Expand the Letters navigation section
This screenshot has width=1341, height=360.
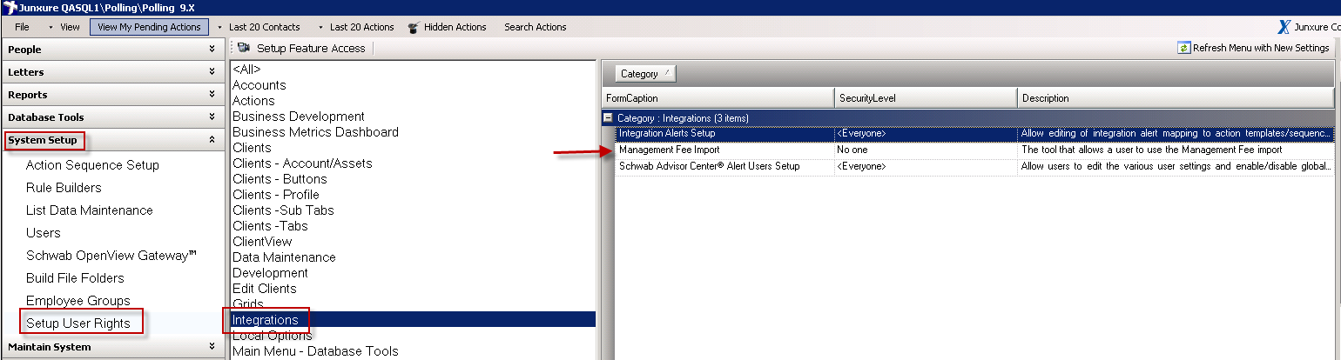coord(112,72)
